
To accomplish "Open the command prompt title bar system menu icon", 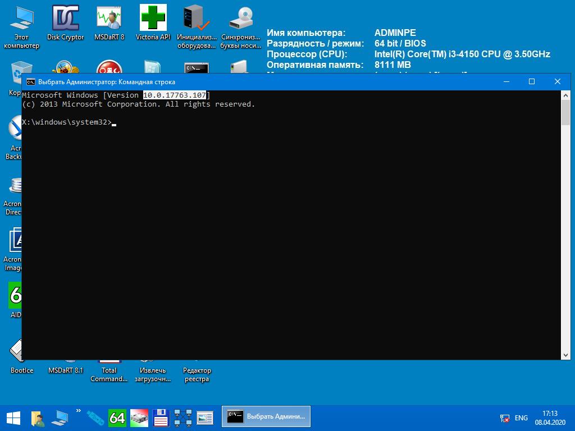I will point(31,82).
